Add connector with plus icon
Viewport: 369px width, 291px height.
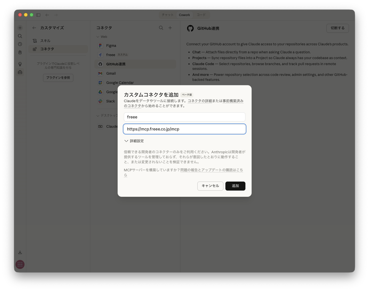pyautogui.click(x=170, y=28)
